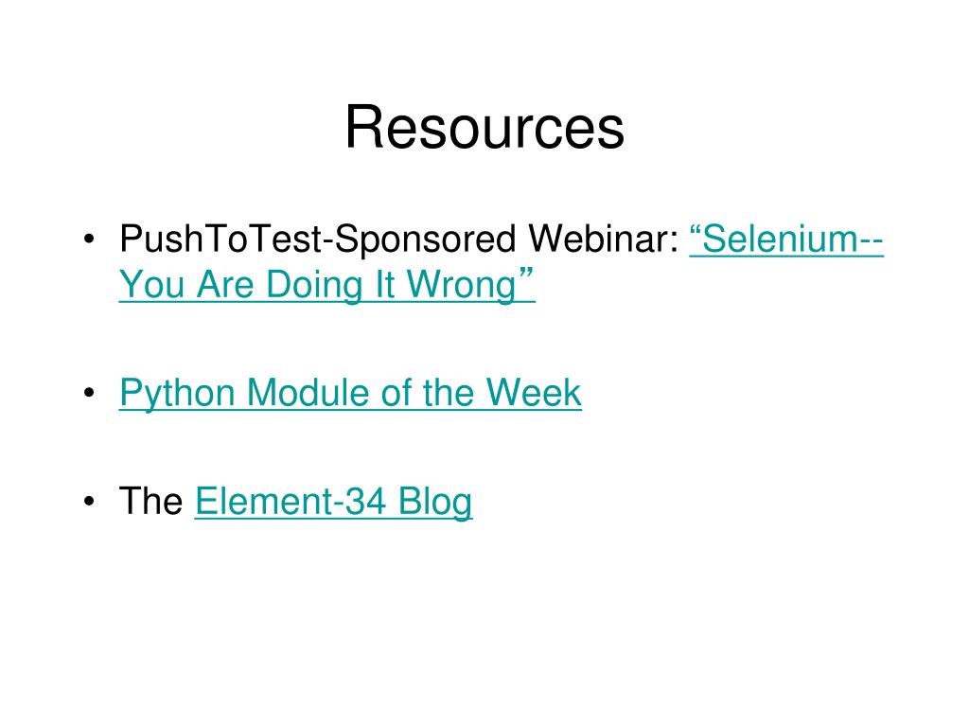The height and width of the screenshot is (727, 969).
Task: Click the word "Blog" in the link
Action: click(x=435, y=502)
